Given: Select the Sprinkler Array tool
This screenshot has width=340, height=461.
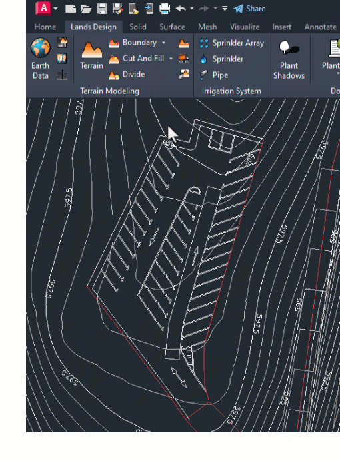Looking at the screenshot, I should pos(232,43).
